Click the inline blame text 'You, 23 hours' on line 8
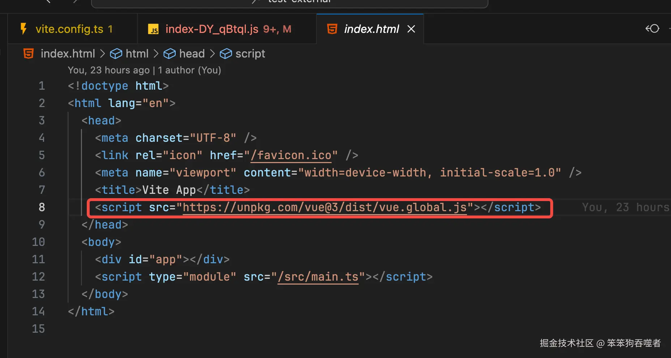The height and width of the screenshot is (358, 671). coord(626,207)
